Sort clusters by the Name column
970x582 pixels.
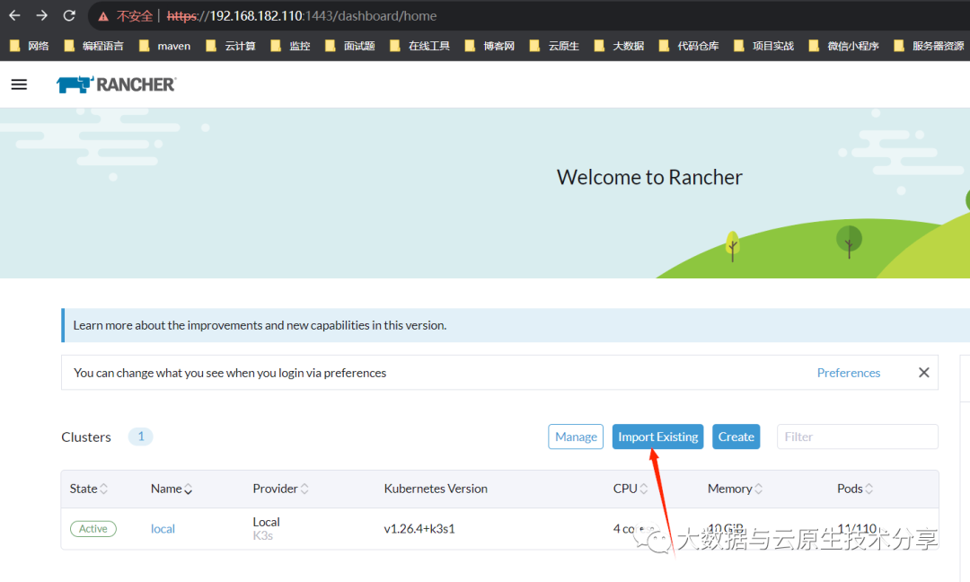[x=172, y=489]
